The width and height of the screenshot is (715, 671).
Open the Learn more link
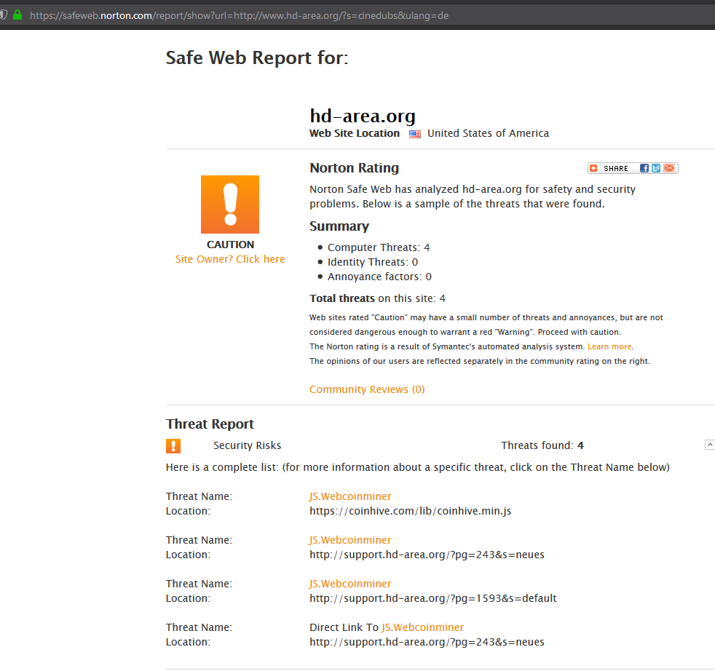[x=609, y=346]
